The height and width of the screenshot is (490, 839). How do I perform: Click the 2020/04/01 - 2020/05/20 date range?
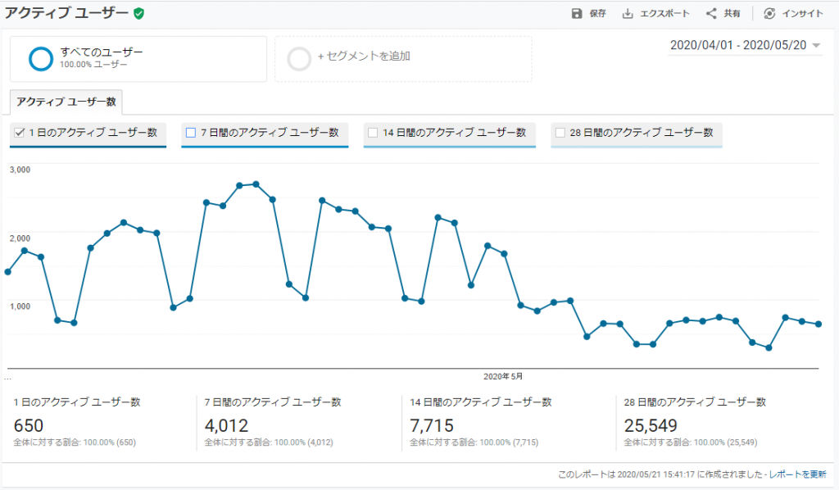point(738,45)
